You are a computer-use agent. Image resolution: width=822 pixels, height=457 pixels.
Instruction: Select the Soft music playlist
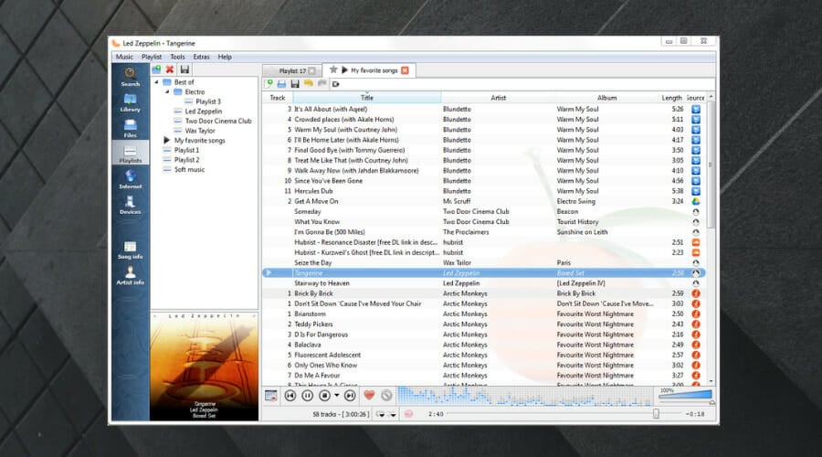[190, 169]
